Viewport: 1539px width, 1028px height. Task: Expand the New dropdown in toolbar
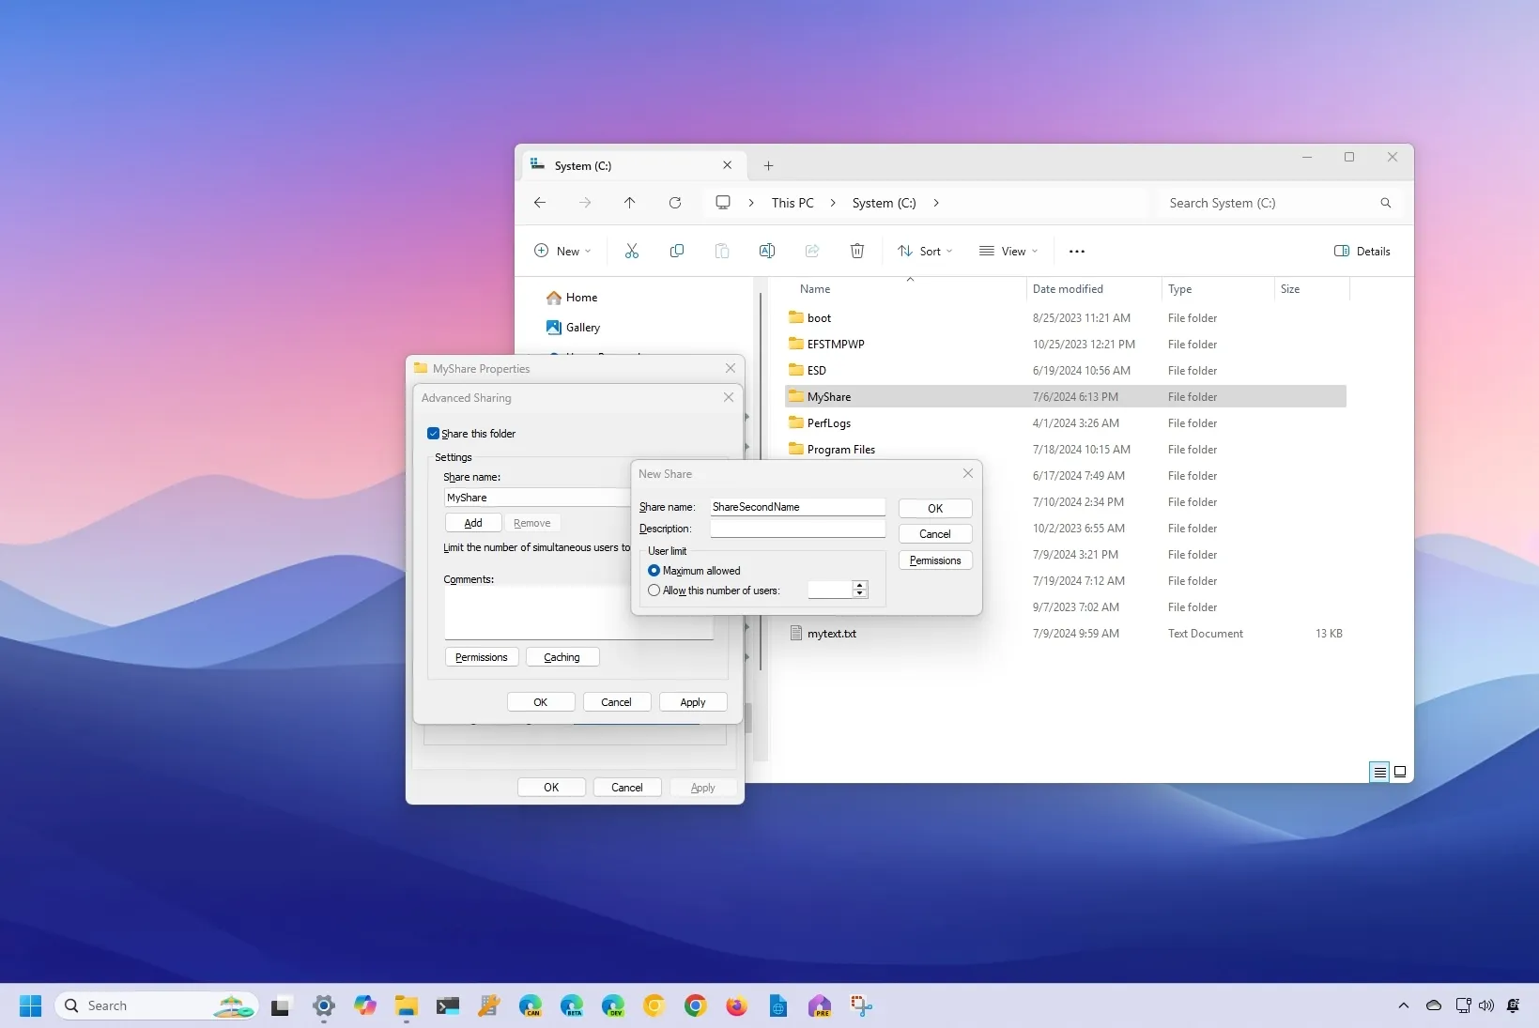(563, 251)
